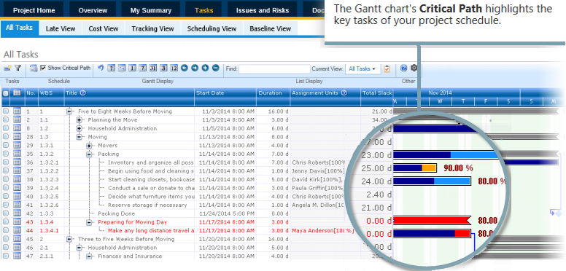This screenshot has width=566, height=271.
Task: Check the row checkbox for task No. 2
Action: [6, 119]
